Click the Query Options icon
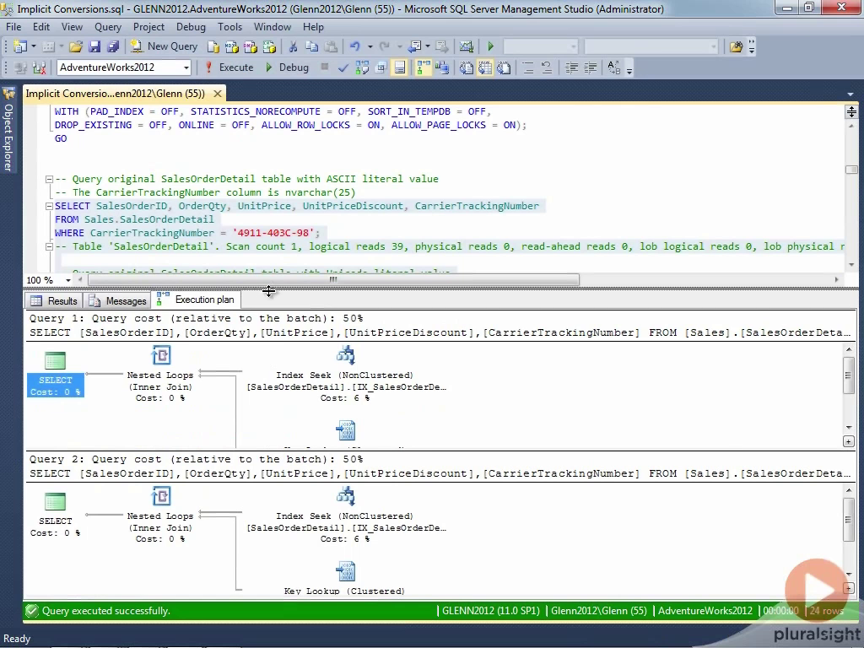The image size is (864, 648). [381, 67]
